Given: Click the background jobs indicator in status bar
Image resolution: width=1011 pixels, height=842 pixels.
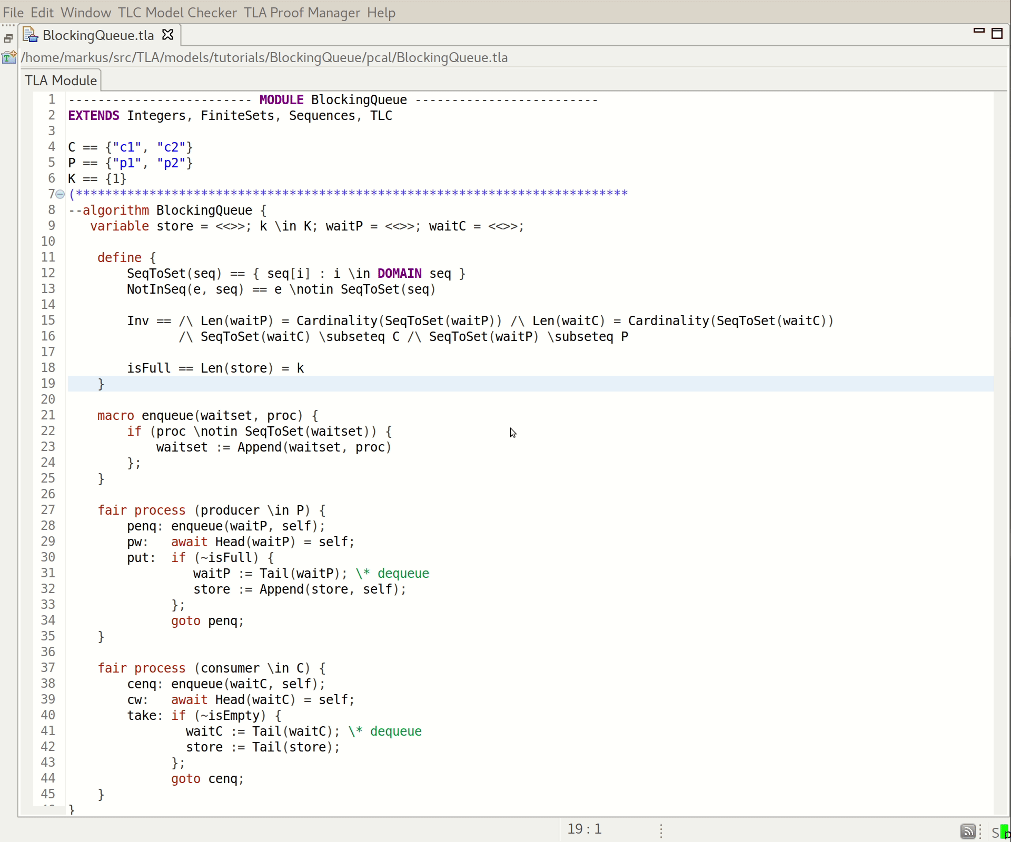Looking at the screenshot, I should (661, 831).
